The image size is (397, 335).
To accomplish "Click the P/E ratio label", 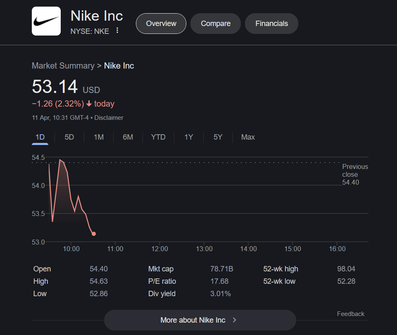I will coord(162,281).
